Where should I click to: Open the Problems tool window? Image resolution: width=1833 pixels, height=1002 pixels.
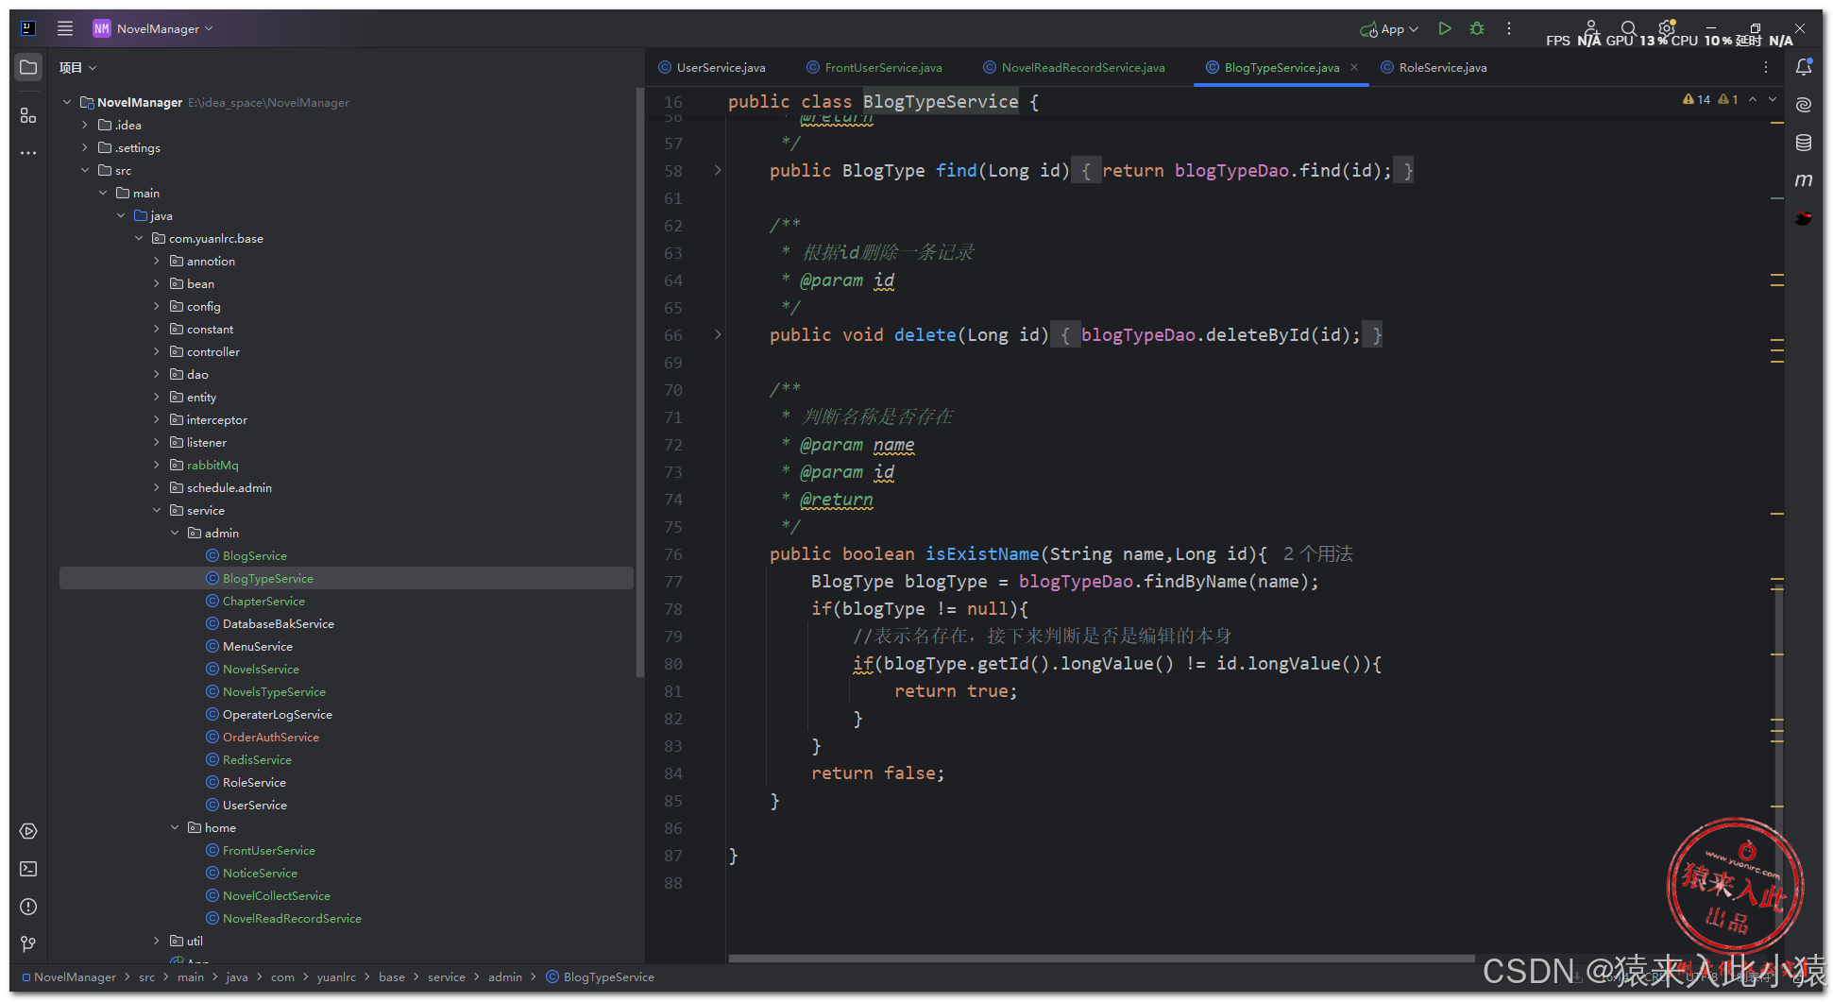coord(28,907)
